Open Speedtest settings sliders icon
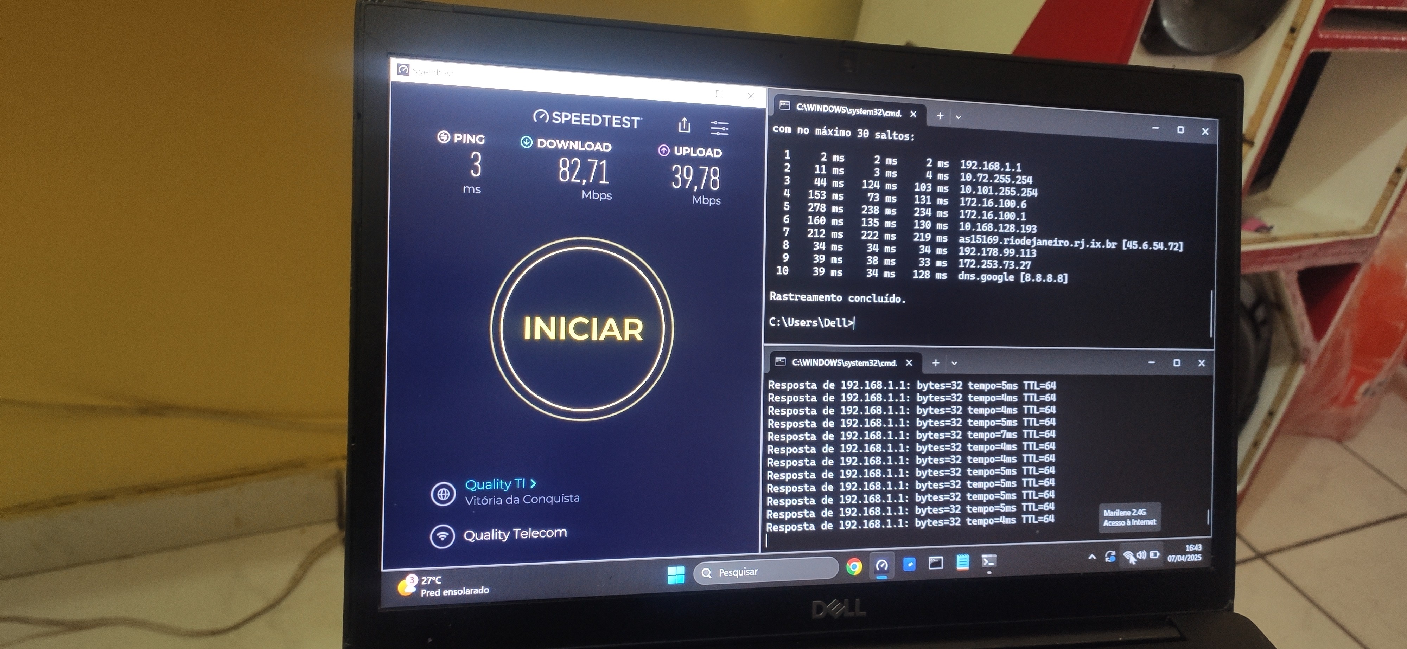Image resolution: width=1407 pixels, height=649 pixels. 719,128
